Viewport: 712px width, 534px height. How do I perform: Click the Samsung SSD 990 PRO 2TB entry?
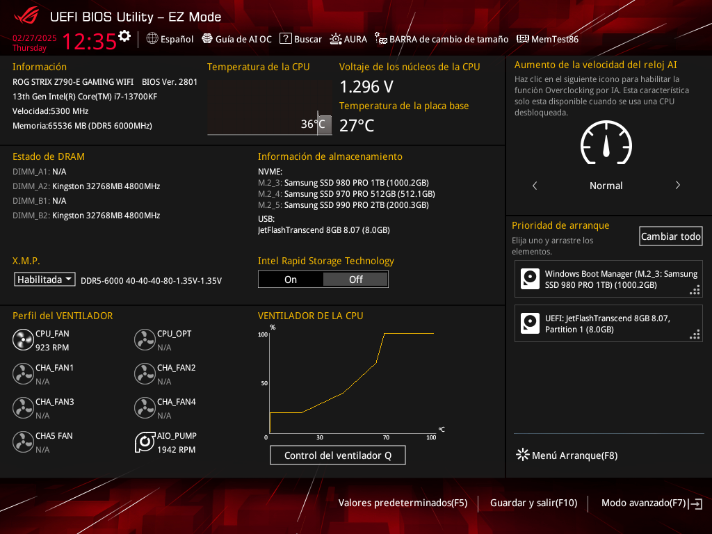pyautogui.click(x=343, y=205)
